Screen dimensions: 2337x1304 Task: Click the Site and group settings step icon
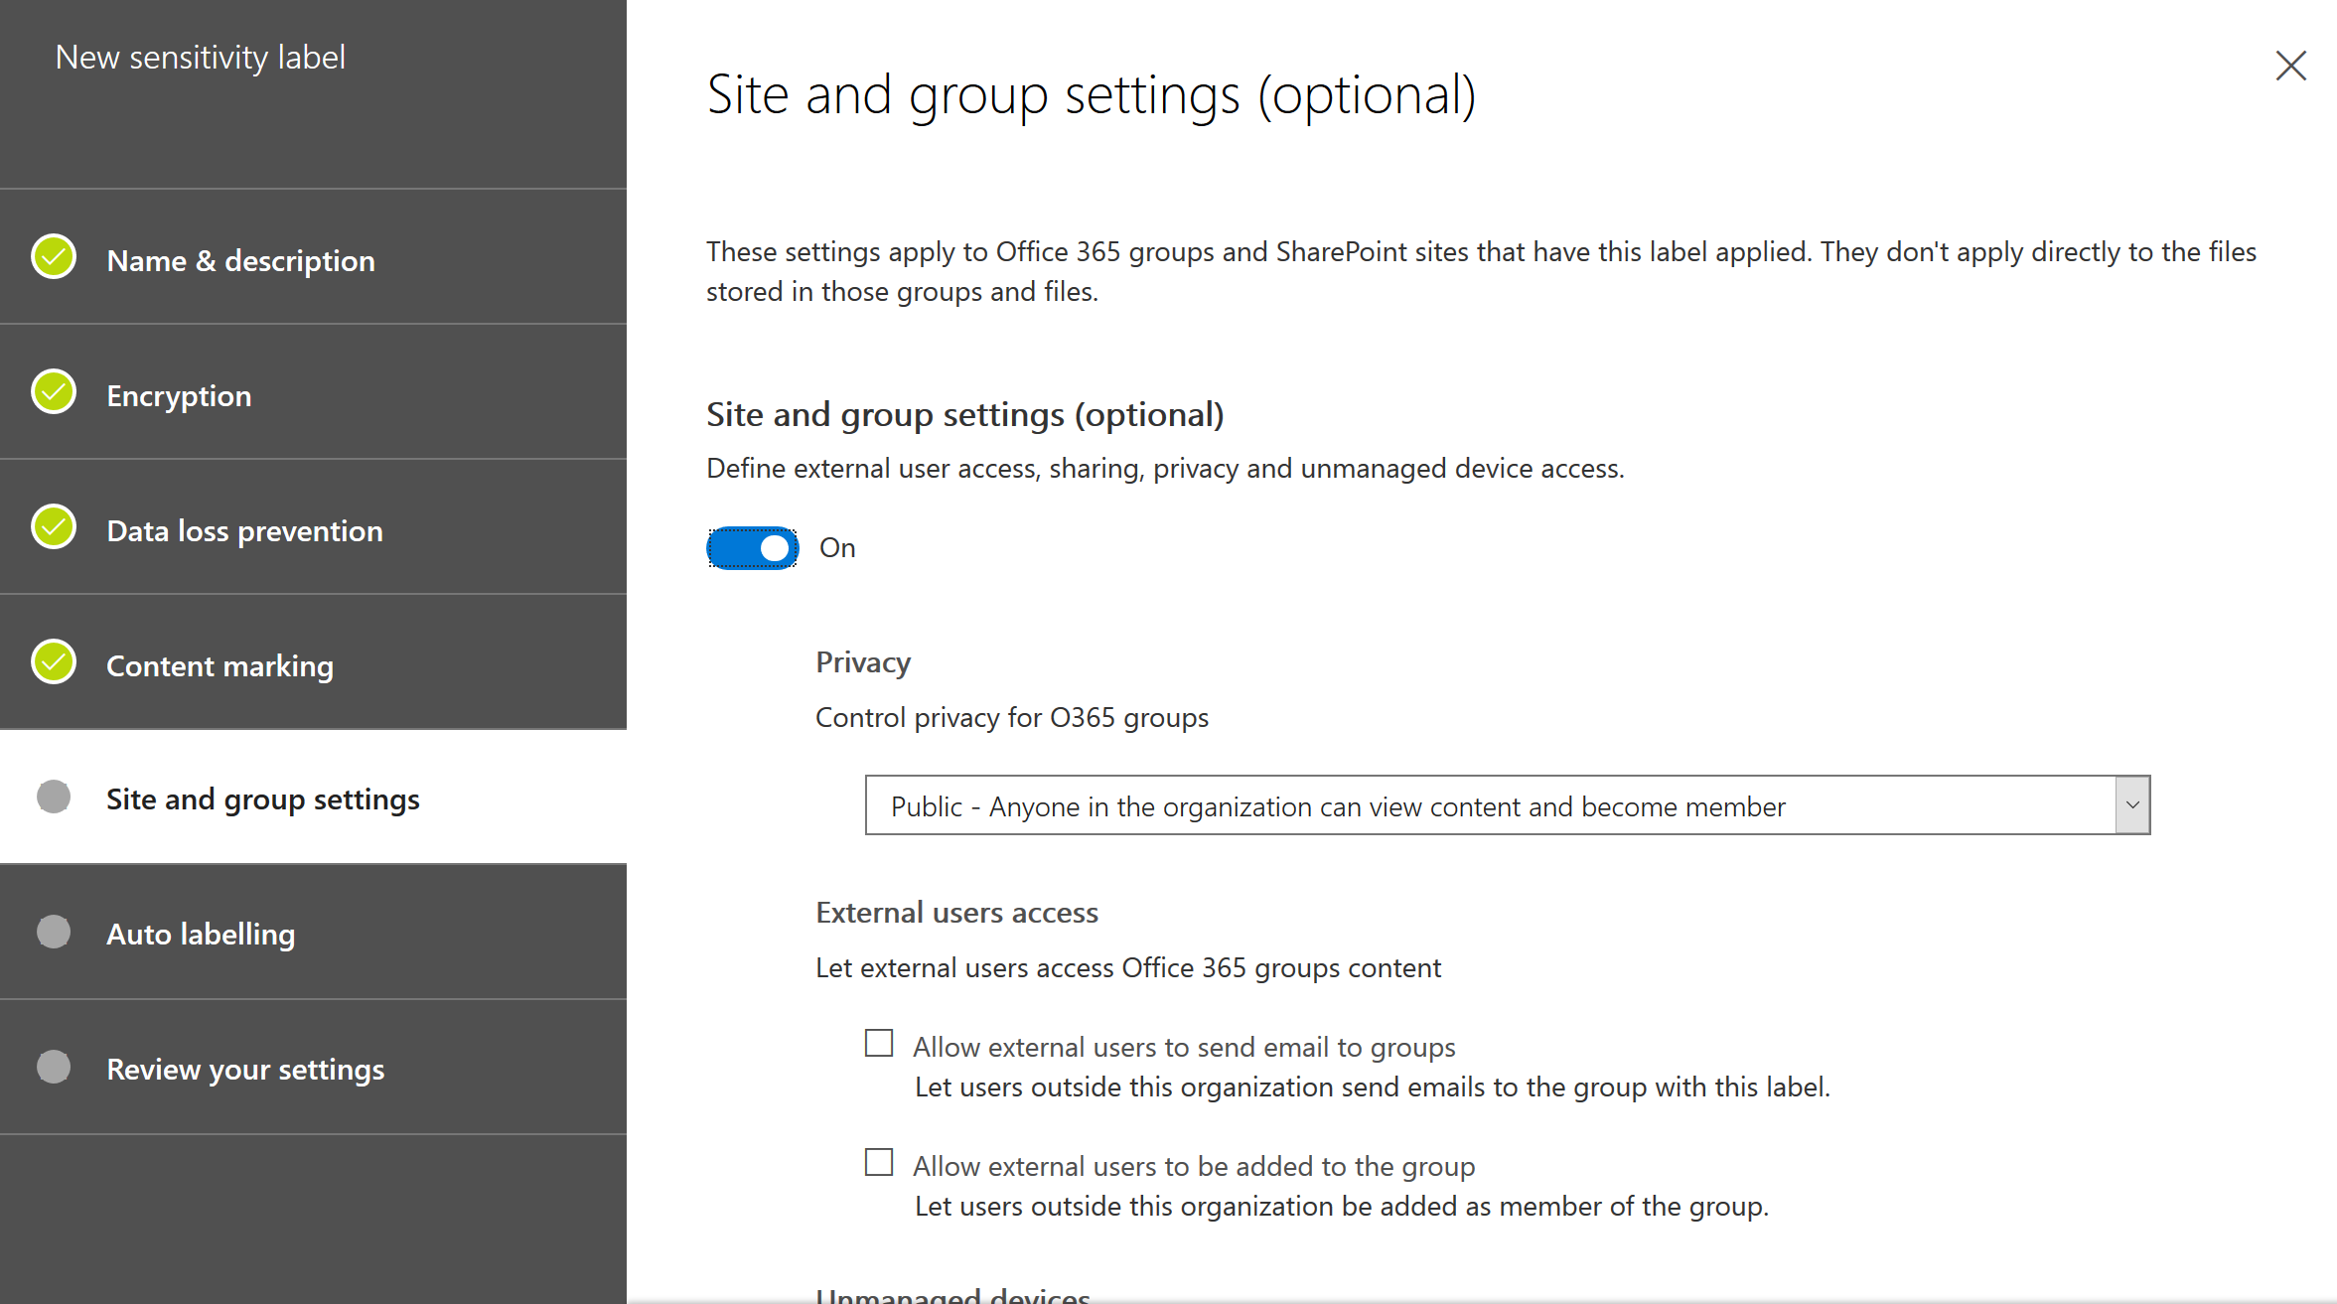[x=57, y=798]
